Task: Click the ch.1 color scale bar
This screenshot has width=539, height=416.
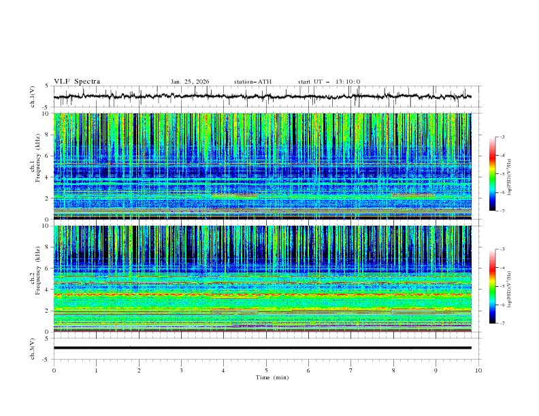Action: tap(493, 174)
